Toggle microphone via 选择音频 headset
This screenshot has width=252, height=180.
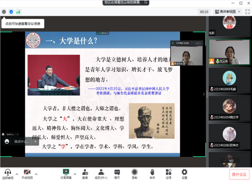click(x=8, y=174)
